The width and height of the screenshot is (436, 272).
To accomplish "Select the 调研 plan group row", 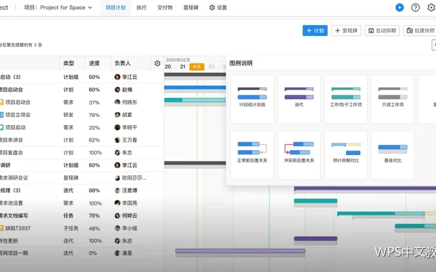I will pyautogui.click(x=82, y=165).
